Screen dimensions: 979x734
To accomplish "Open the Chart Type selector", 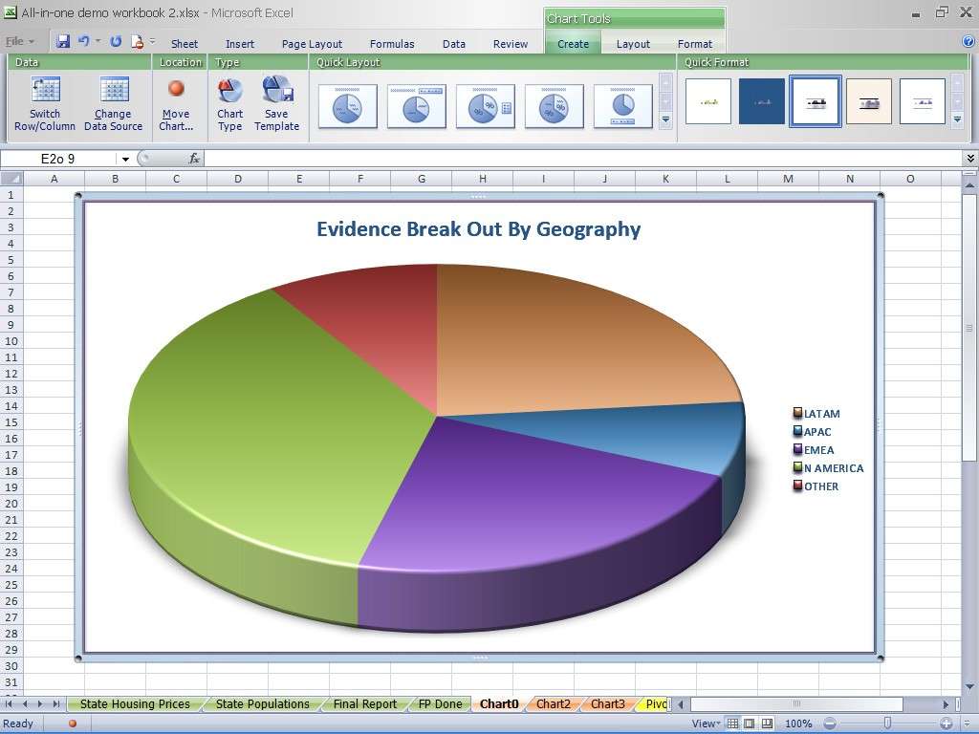I will (229, 92).
